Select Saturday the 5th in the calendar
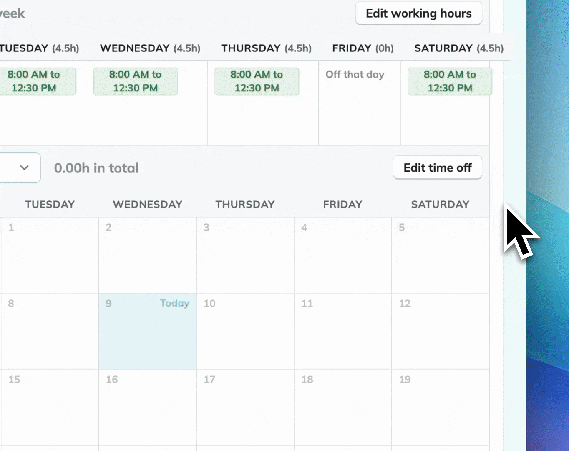Viewport: 569px width, 451px height. tap(440, 255)
